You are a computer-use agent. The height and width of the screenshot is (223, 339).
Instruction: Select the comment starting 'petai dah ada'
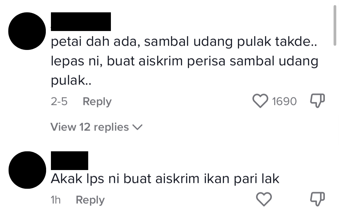[184, 61]
